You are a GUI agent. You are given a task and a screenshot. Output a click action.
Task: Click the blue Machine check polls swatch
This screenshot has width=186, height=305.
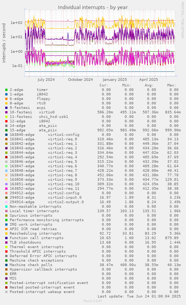6,265
